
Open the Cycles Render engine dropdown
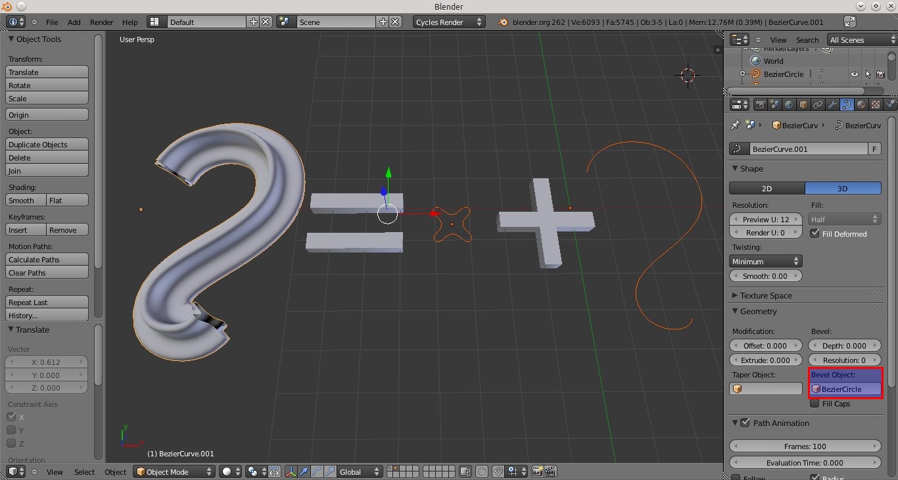[x=450, y=22]
